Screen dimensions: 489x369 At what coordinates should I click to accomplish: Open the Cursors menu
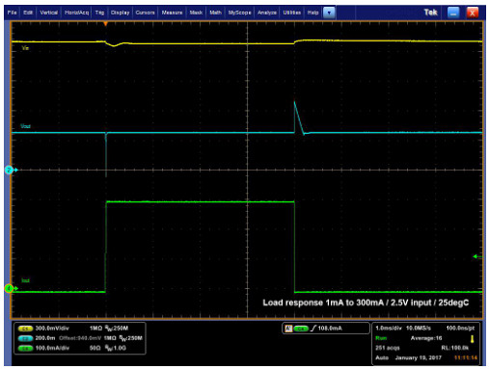145,13
